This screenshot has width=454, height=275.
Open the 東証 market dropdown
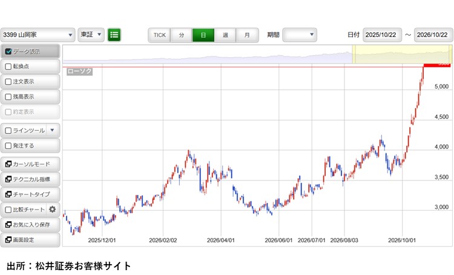[91, 35]
